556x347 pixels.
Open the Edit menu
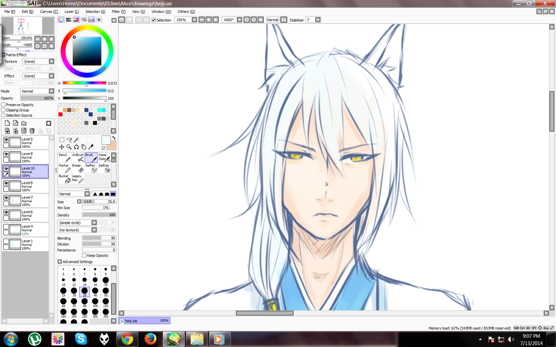pos(27,12)
